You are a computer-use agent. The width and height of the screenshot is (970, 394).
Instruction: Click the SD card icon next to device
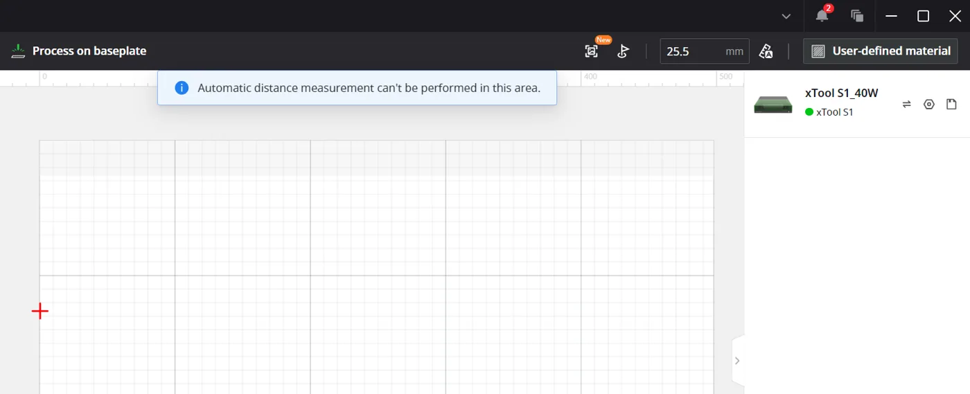[951, 105]
